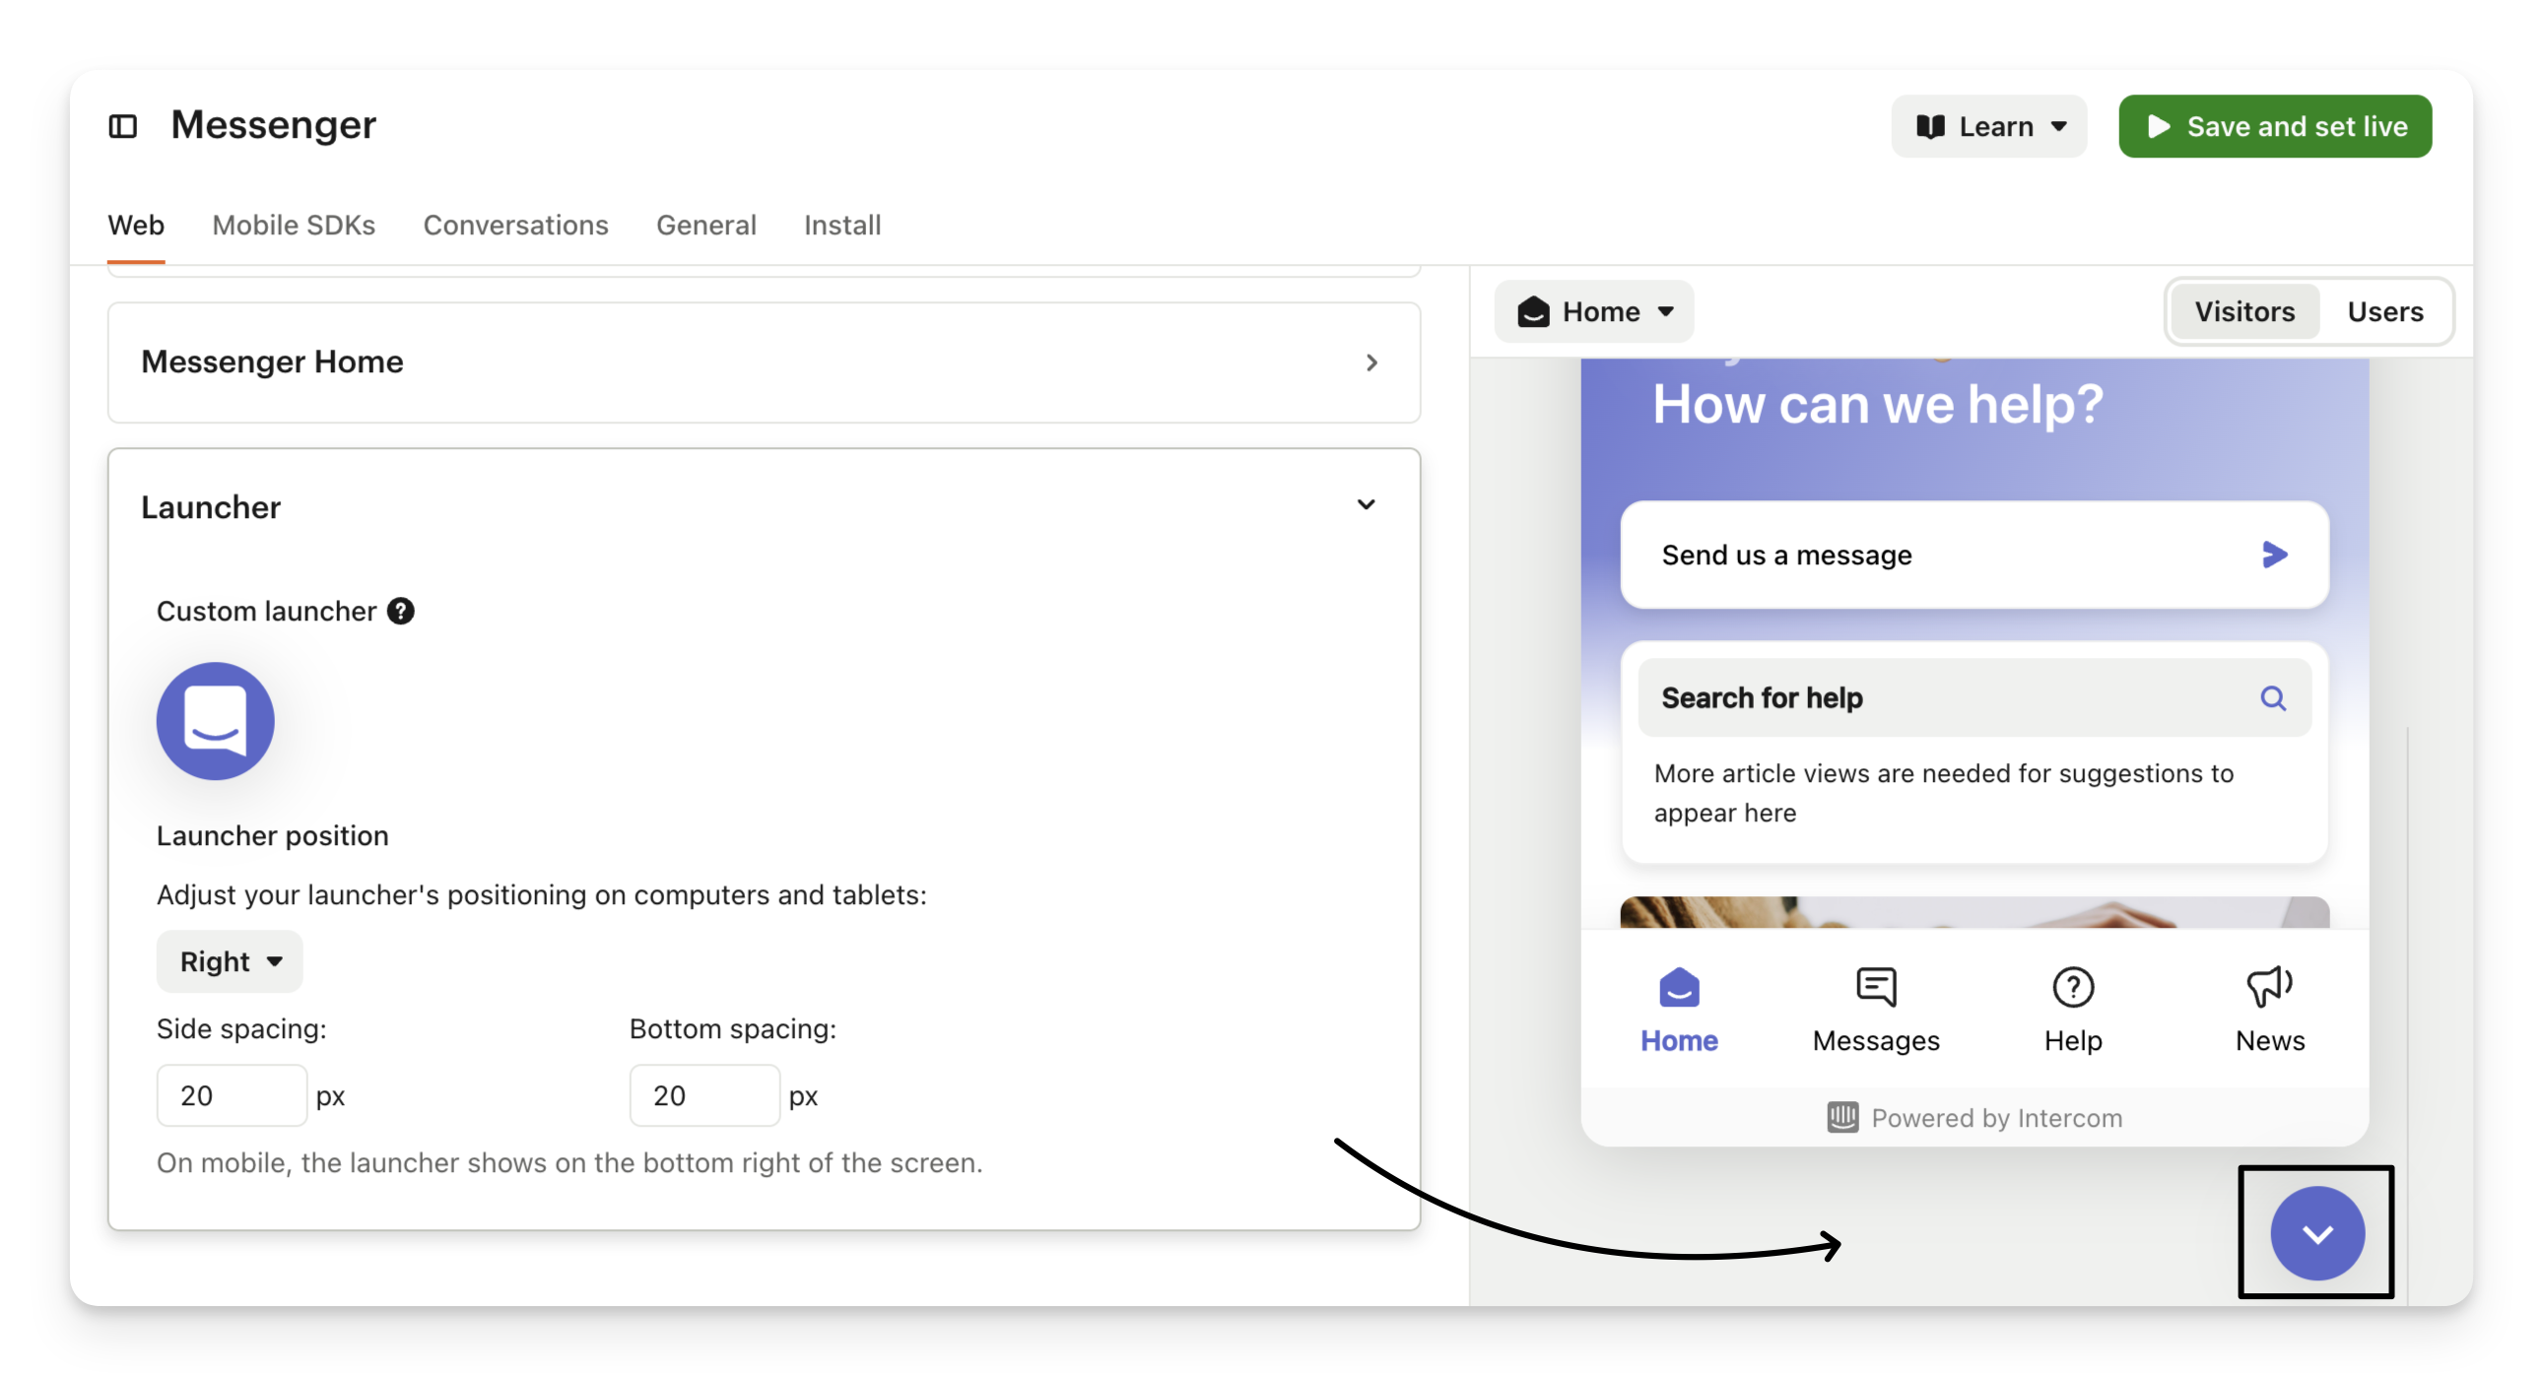Screen dimensions: 2543x1376
Task: Click the custom launcher chat bubble icon
Action: (215, 721)
